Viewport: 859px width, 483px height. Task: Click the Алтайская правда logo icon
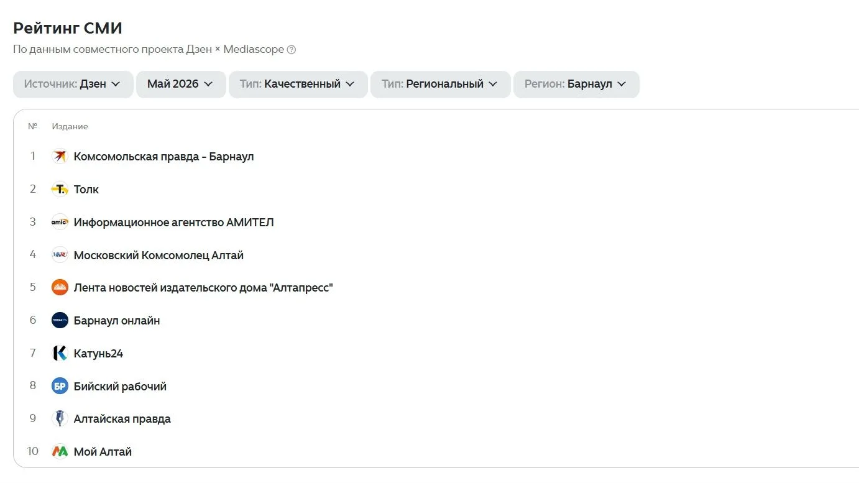coord(60,419)
